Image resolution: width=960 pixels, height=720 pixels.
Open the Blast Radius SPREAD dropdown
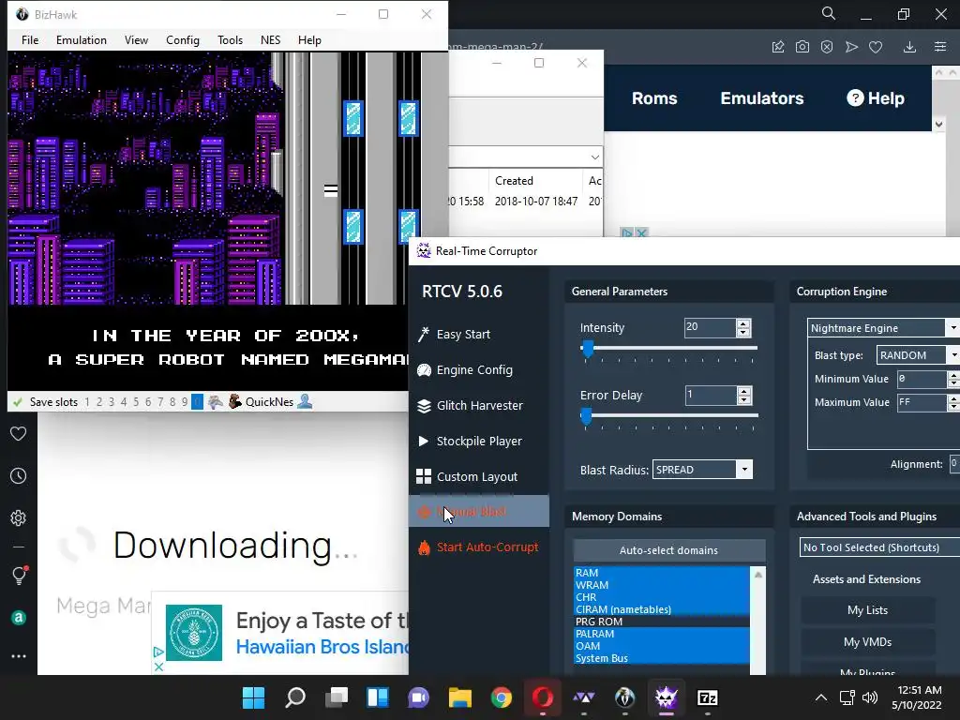coord(702,470)
